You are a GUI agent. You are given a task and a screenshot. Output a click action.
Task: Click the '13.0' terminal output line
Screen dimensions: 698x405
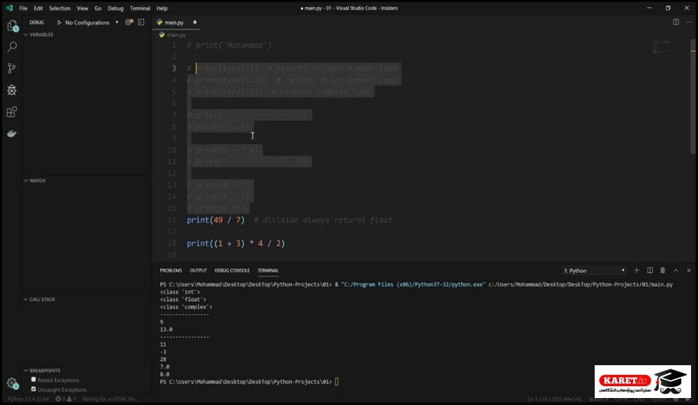click(x=166, y=330)
